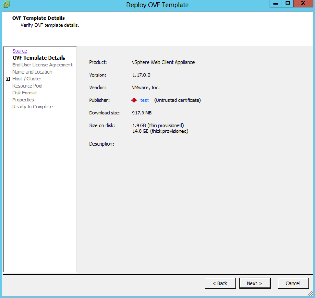315x298 pixels.
Task: Select Resource Pool step
Action: [x=27, y=86]
